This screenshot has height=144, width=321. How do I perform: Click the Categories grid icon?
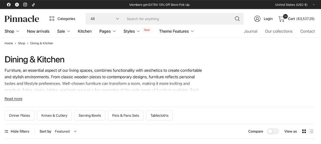[x=52, y=18]
